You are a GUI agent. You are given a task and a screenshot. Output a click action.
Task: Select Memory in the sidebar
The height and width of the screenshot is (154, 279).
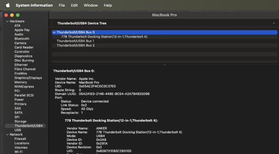tap(20, 82)
